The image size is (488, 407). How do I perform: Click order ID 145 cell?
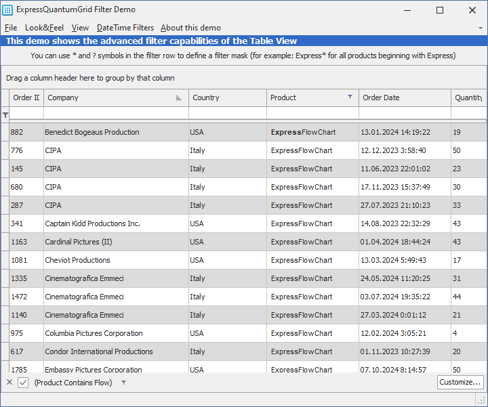click(26, 169)
